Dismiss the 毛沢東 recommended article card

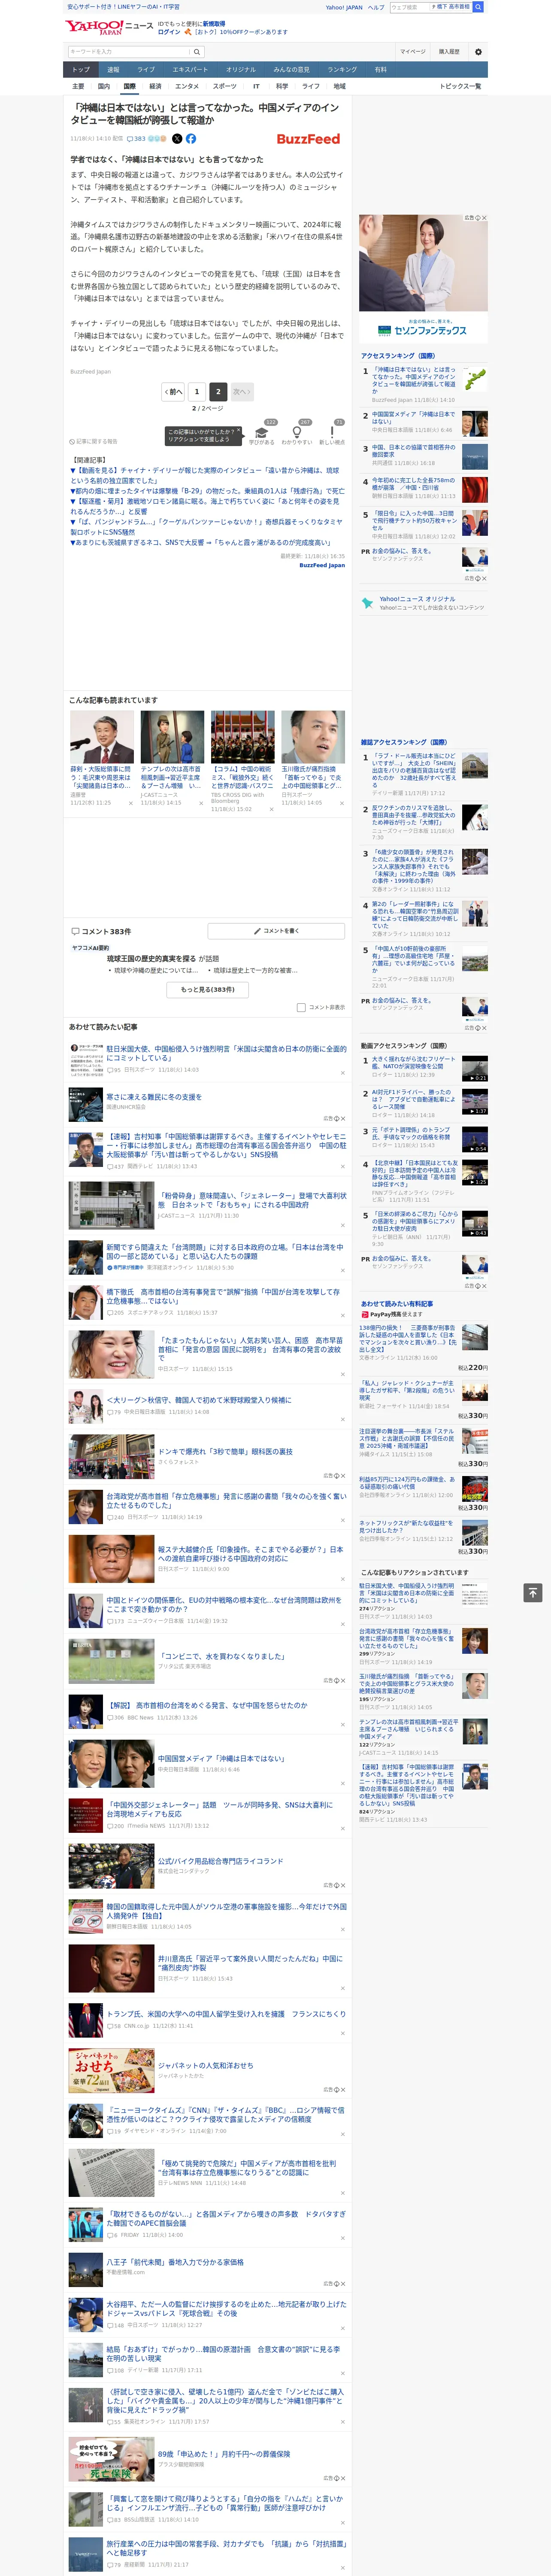pyautogui.click(x=130, y=802)
